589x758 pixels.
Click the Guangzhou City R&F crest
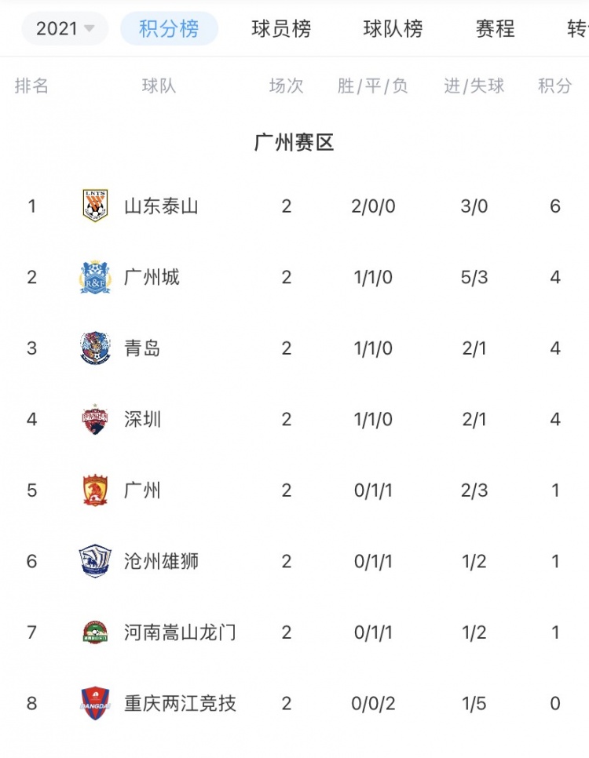(x=95, y=277)
